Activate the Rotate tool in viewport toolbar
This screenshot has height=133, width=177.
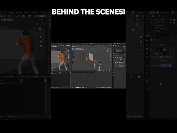[x=73, y=55]
